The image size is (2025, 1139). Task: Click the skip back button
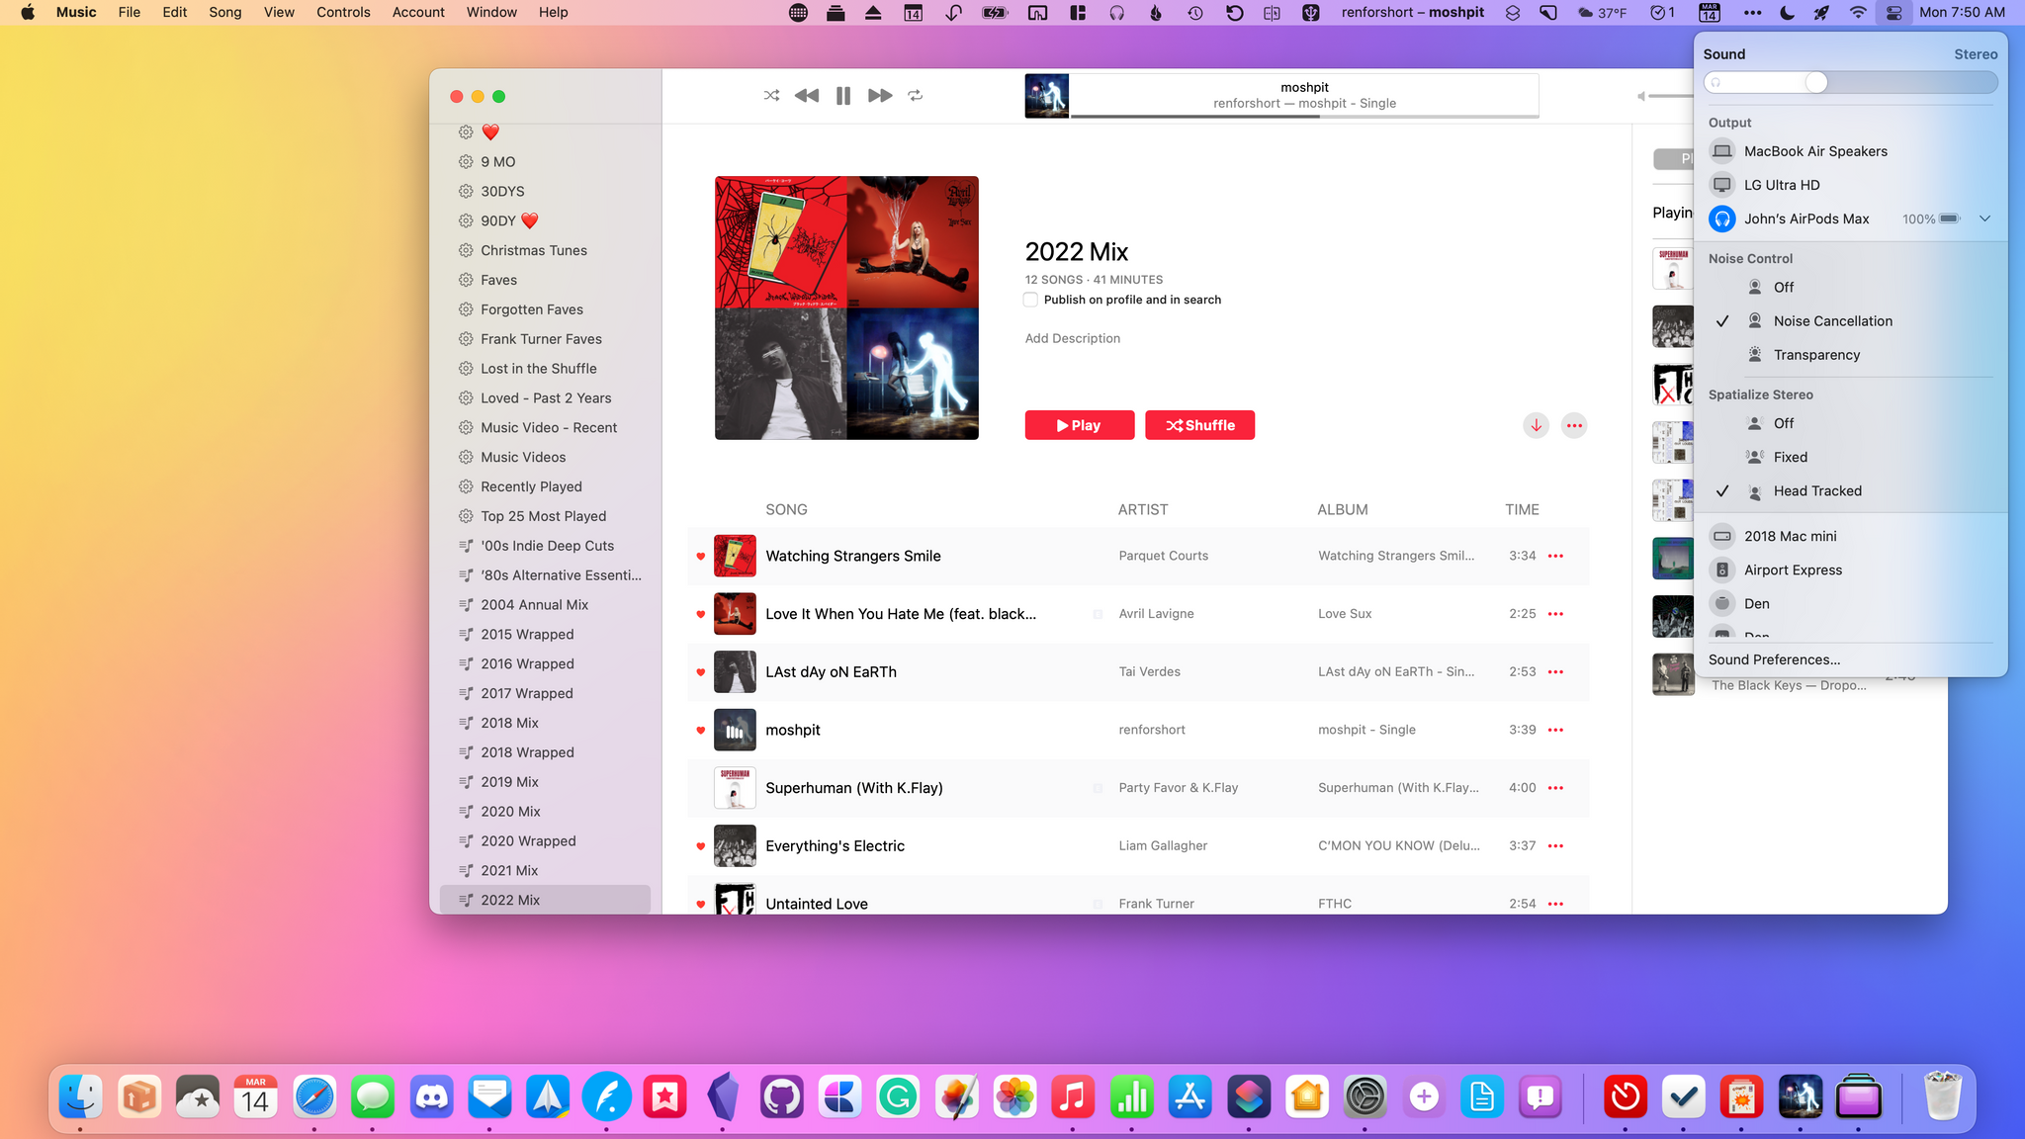tap(807, 95)
